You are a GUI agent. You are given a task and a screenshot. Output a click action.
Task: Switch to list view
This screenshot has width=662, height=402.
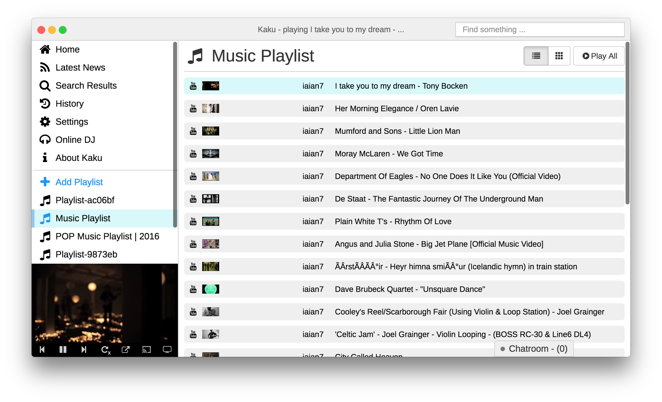536,56
